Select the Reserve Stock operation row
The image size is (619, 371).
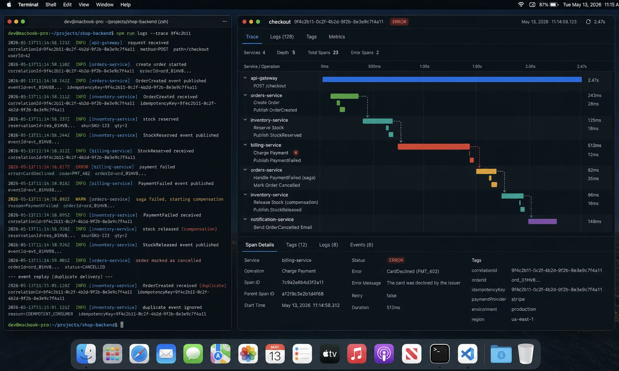[268, 128]
